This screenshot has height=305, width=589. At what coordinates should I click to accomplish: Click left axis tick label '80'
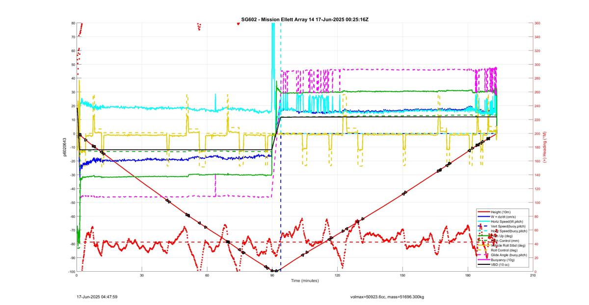click(x=73, y=23)
